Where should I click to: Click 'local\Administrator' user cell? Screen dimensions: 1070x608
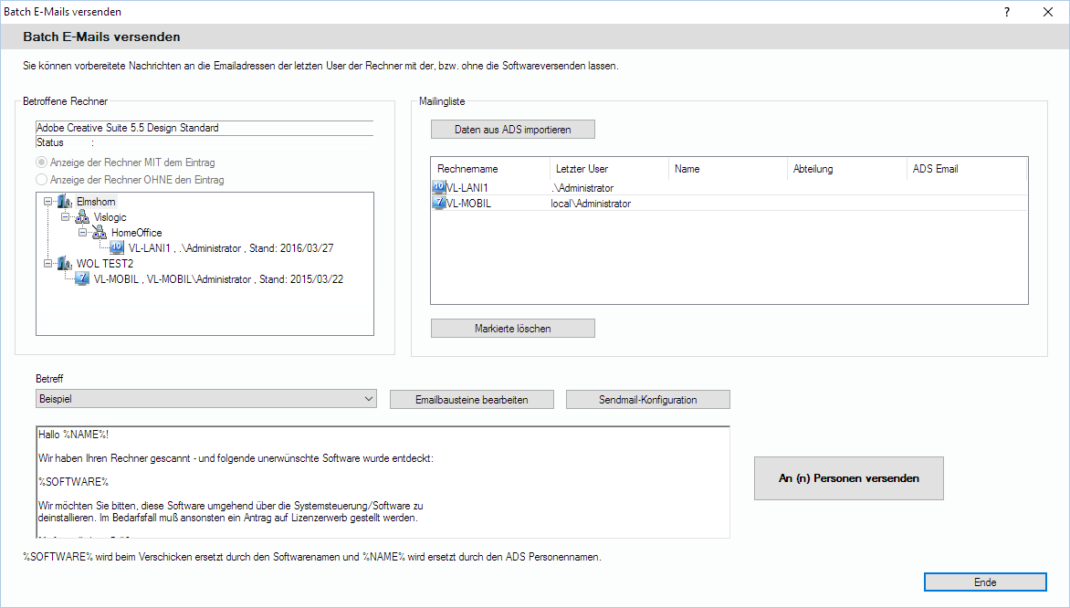point(591,204)
